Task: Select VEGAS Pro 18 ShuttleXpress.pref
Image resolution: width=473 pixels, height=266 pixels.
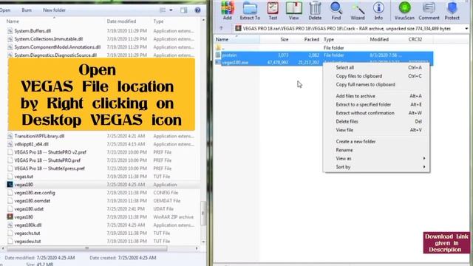Action: [50, 168]
